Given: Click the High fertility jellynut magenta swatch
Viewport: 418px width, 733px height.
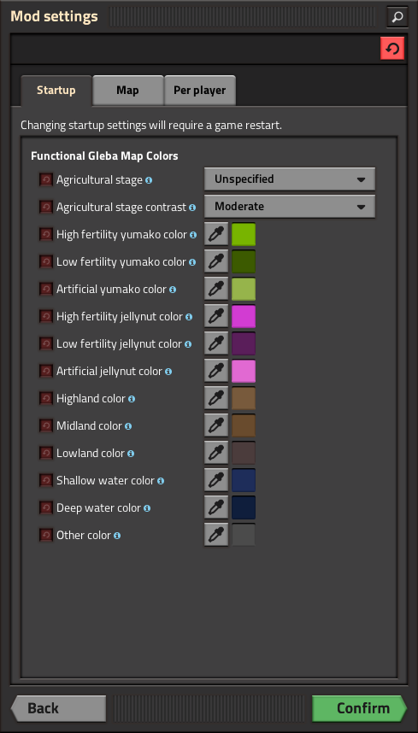Looking at the screenshot, I should (244, 316).
